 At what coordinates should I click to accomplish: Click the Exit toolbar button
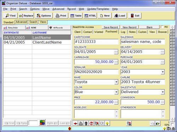(x=135, y=16)
